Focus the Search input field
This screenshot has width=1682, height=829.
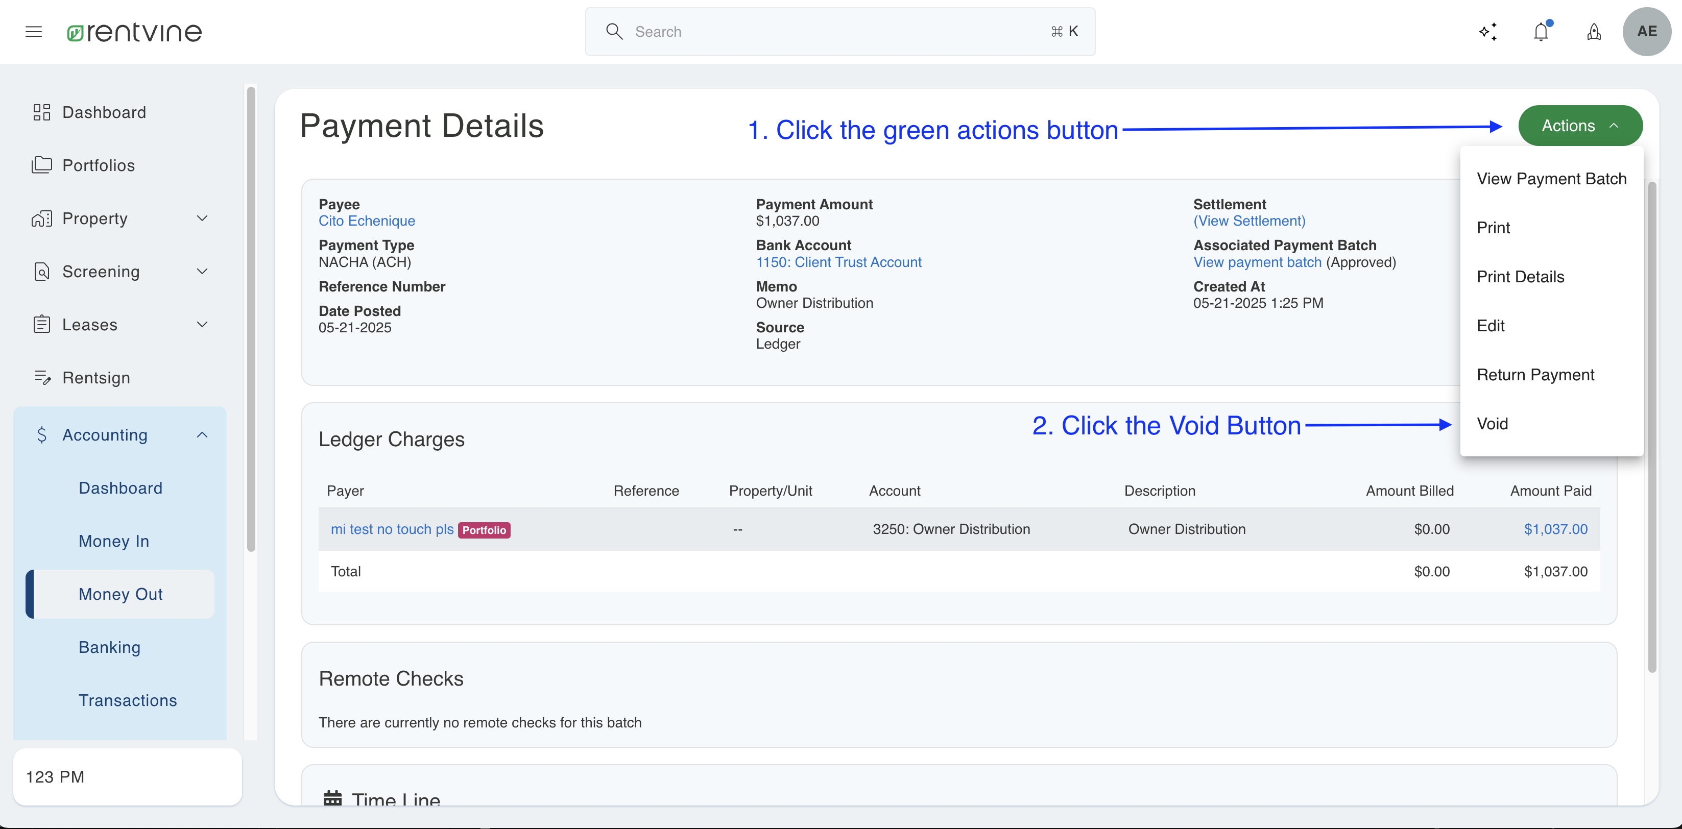point(839,31)
